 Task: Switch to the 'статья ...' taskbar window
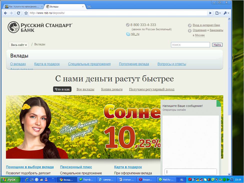click(x=127, y=180)
